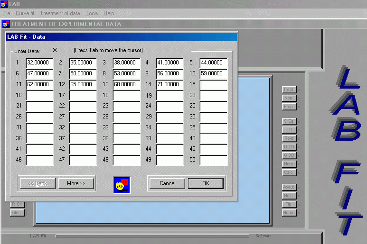
Task: Click the LAB Fit logo icon in dialog
Action: click(122, 185)
